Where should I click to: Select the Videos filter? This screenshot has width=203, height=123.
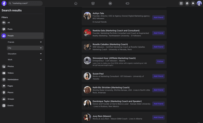point(22,73)
